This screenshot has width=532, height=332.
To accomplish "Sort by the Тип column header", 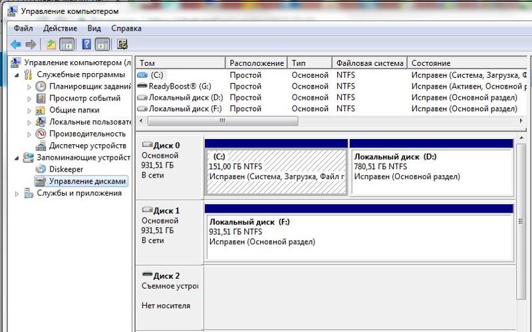I will coord(310,63).
